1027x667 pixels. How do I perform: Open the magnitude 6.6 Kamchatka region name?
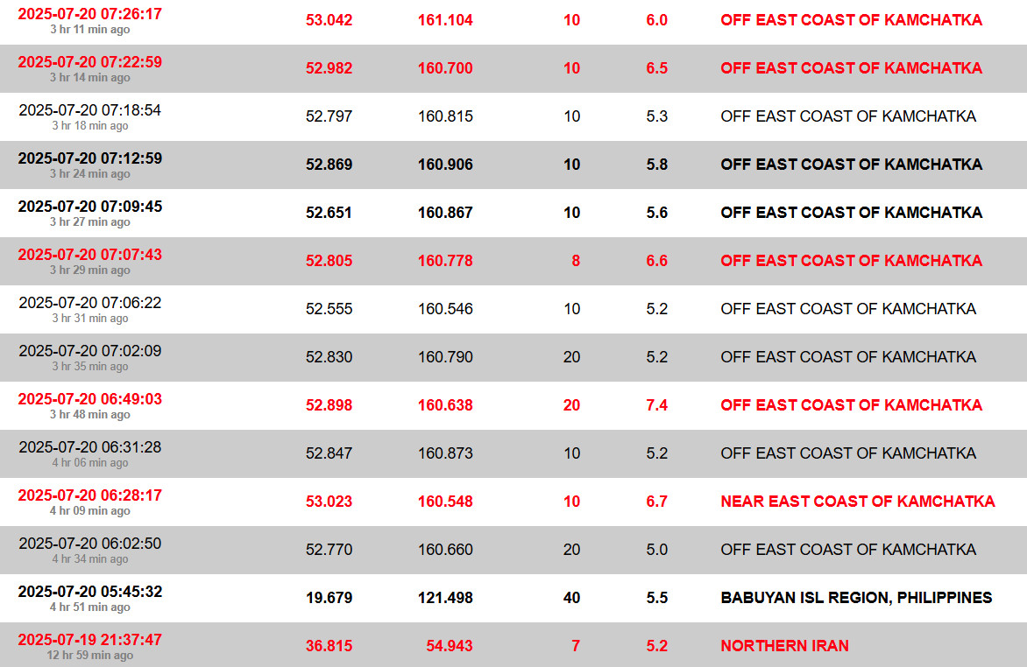(850, 261)
